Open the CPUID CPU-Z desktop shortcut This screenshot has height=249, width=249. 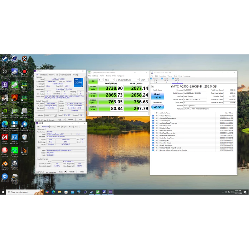[5, 86]
